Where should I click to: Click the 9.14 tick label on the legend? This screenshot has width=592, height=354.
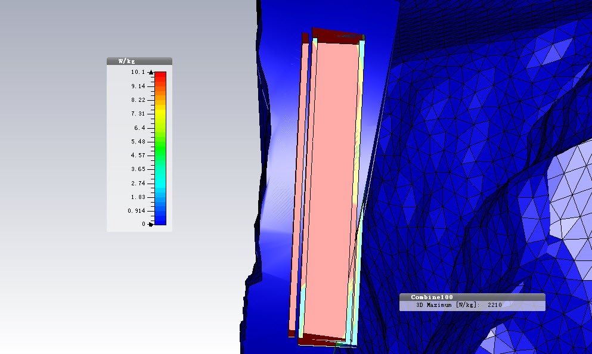click(x=138, y=86)
